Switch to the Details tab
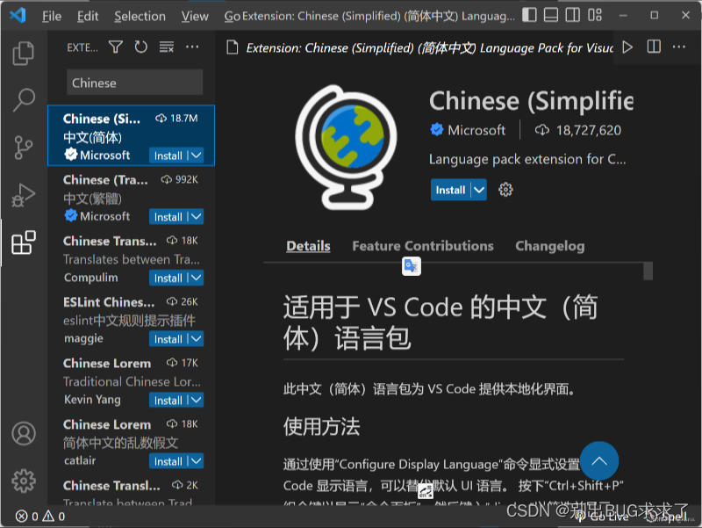The image size is (702, 528). point(308,246)
